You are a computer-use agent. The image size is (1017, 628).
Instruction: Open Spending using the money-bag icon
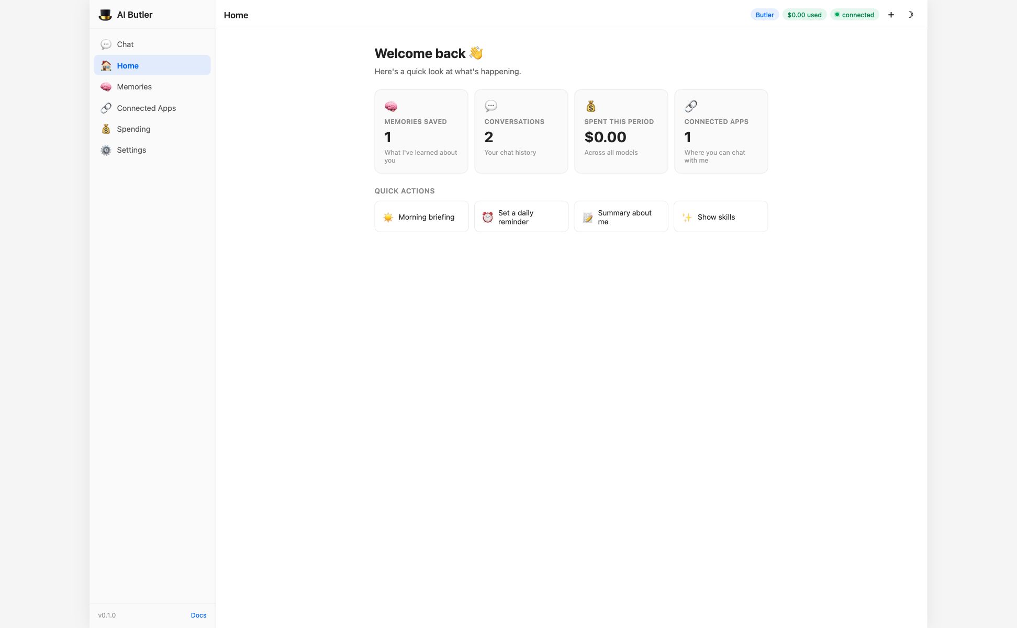(106, 129)
